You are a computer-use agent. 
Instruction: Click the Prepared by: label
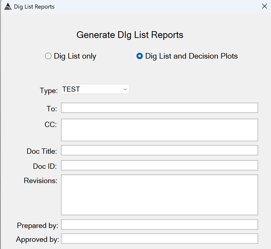coord(37,226)
